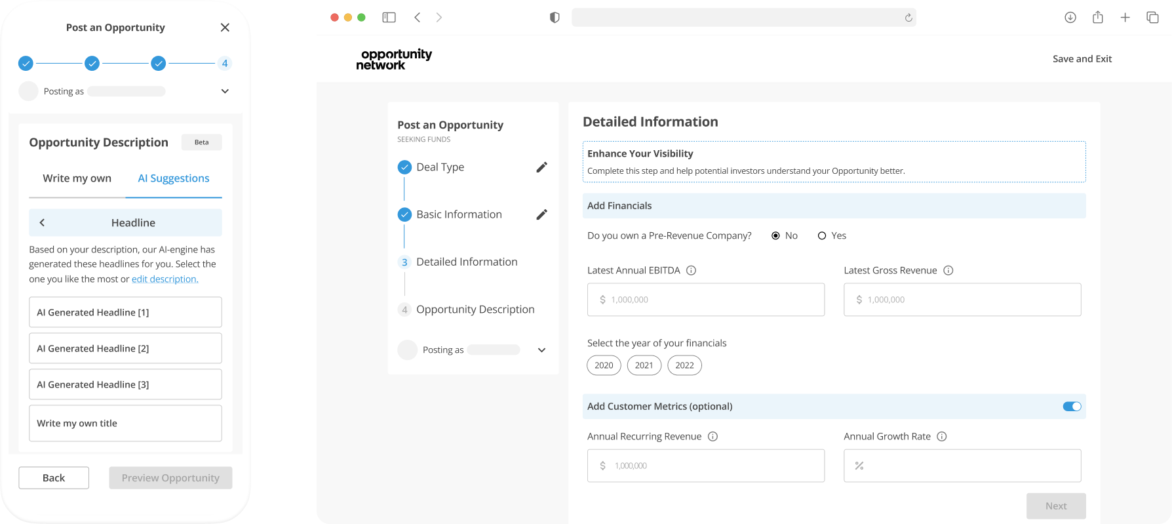
Task: Click third completed step in mobile progress
Action: (159, 64)
